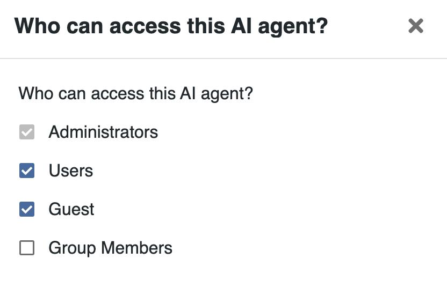Click the Administrators label text

coord(103,132)
